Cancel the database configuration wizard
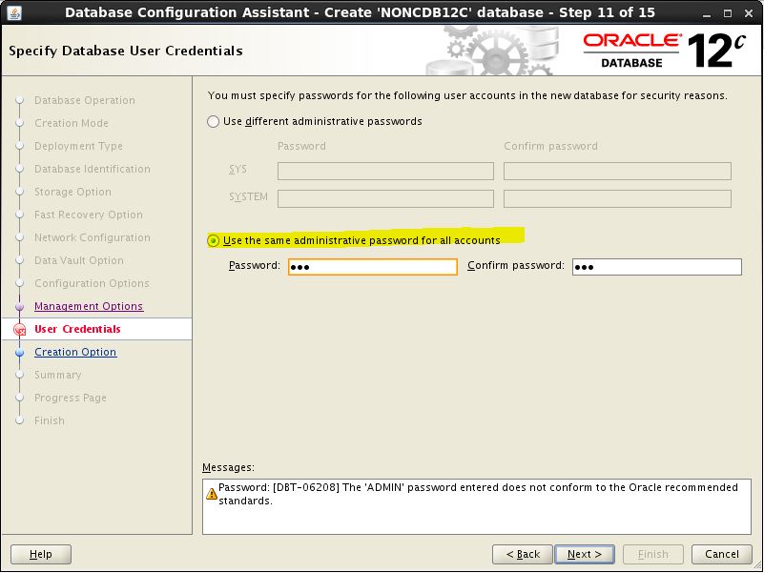Viewport: 764px width, 573px height. [721, 554]
